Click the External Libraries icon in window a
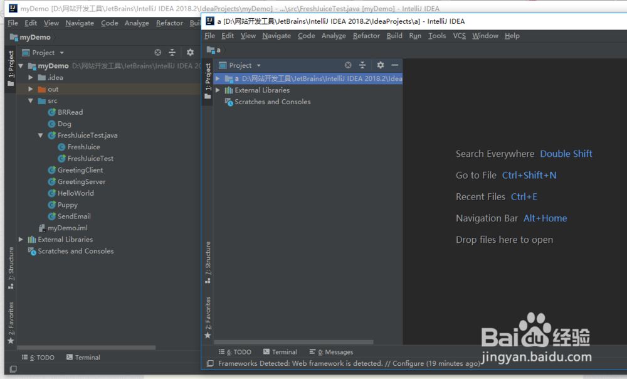This screenshot has width=627, height=379. pyautogui.click(x=229, y=90)
